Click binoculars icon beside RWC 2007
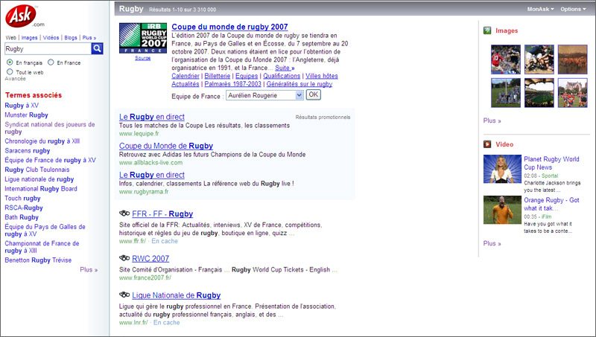This screenshot has height=337, width=596. click(x=124, y=259)
